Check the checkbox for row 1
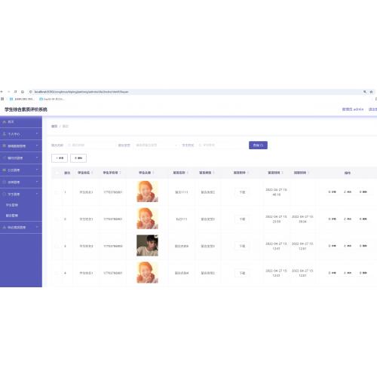 [57, 192]
